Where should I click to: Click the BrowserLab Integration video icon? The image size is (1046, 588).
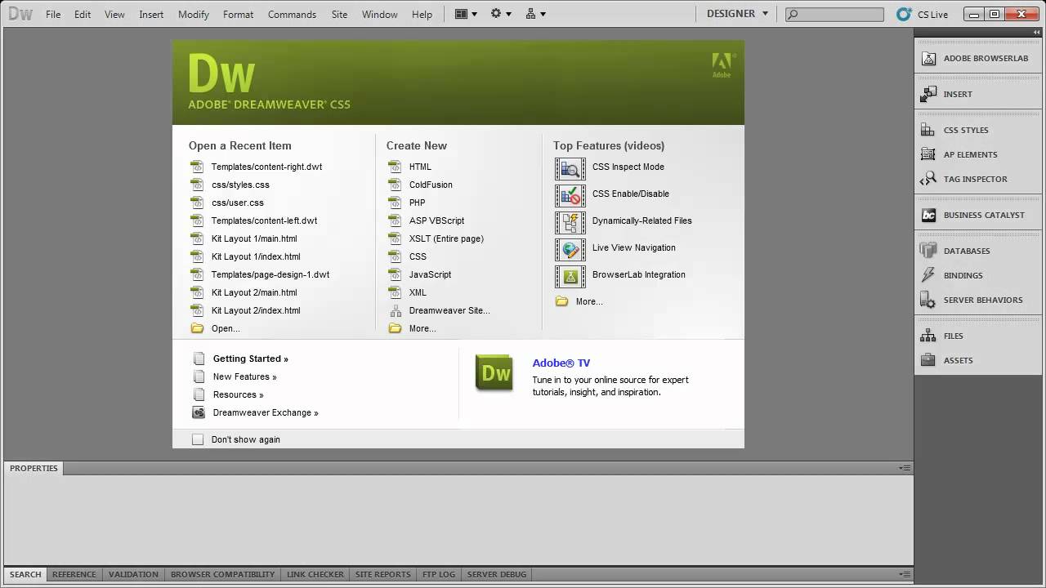click(x=570, y=276)
